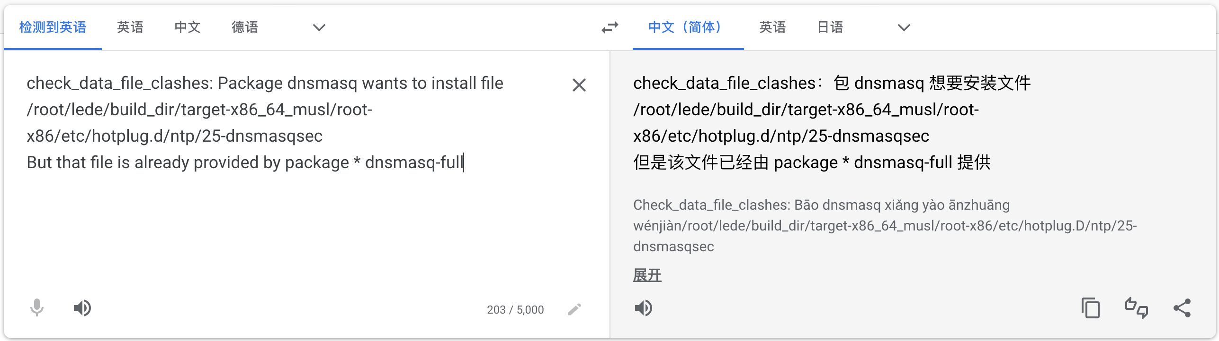Viewport: 1219px width, 341px height.
Task: Select detected language 检测到英语
Action: pos(52,27)
